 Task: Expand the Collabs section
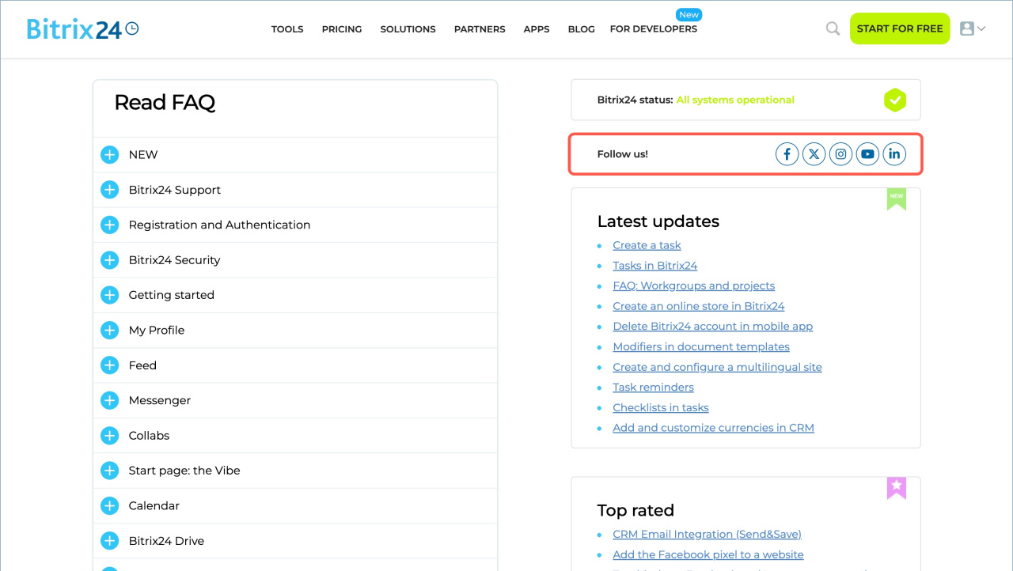pos(109,436)
